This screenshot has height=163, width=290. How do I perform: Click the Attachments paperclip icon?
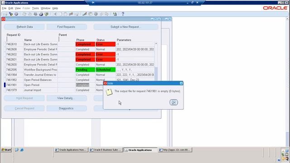(101, 14)
